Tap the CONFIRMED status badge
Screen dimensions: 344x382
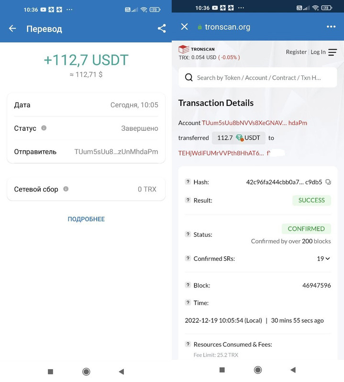pos(306,229)
